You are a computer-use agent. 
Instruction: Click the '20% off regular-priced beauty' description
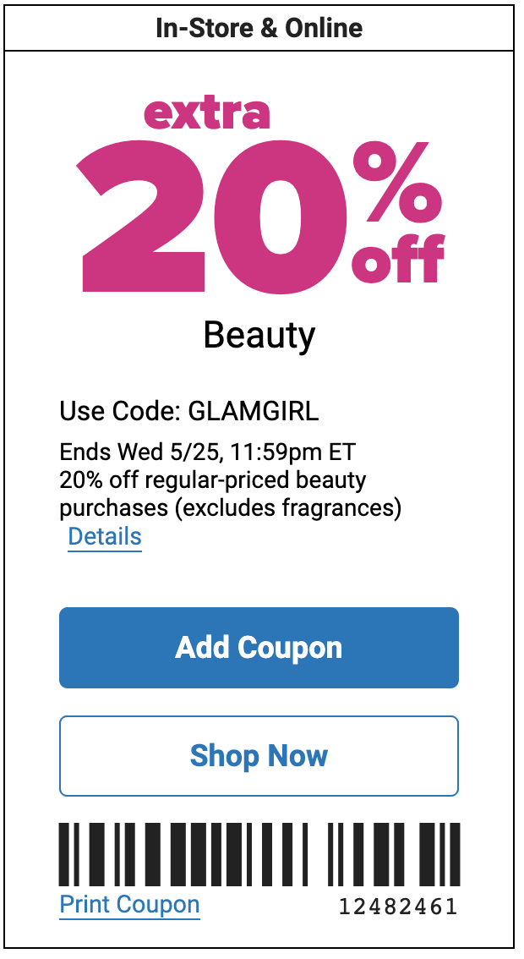click(x=212, y=479)
